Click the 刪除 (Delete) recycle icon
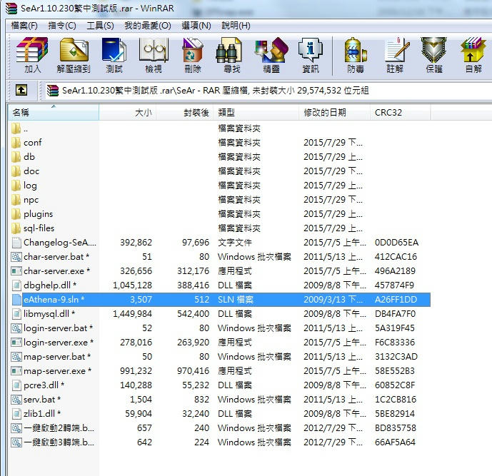492x476 pixels. [x=193, y=50]
